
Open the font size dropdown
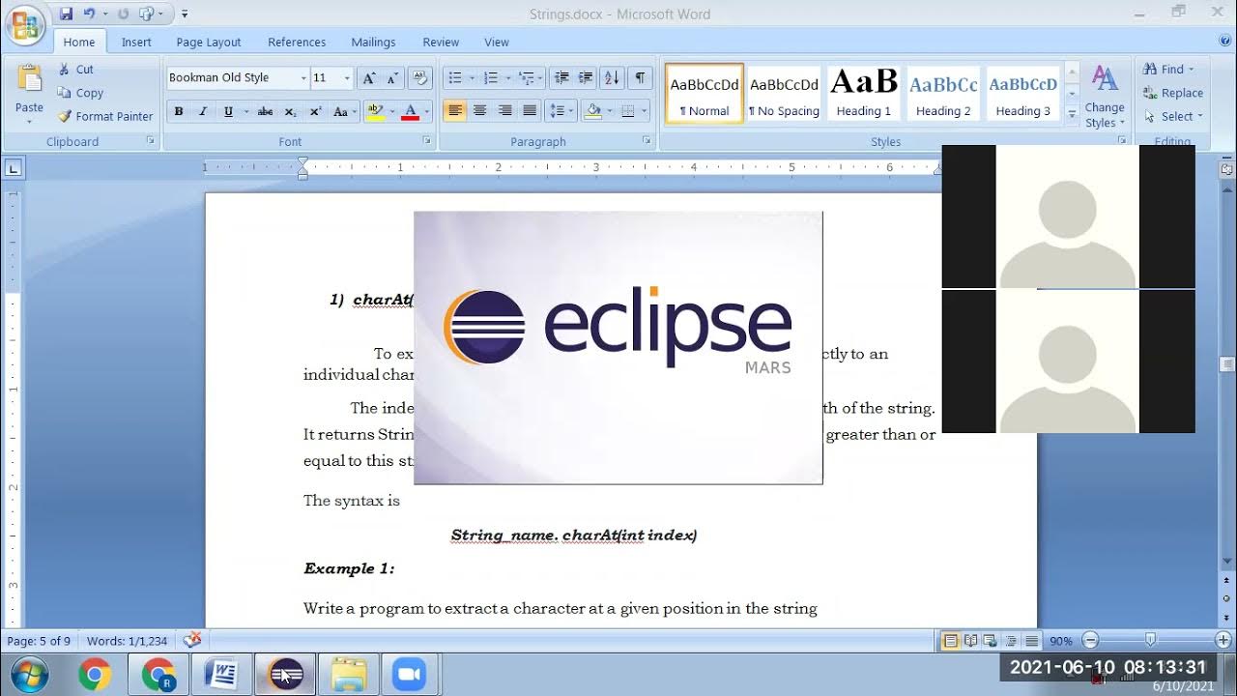[x=347, y=78]
